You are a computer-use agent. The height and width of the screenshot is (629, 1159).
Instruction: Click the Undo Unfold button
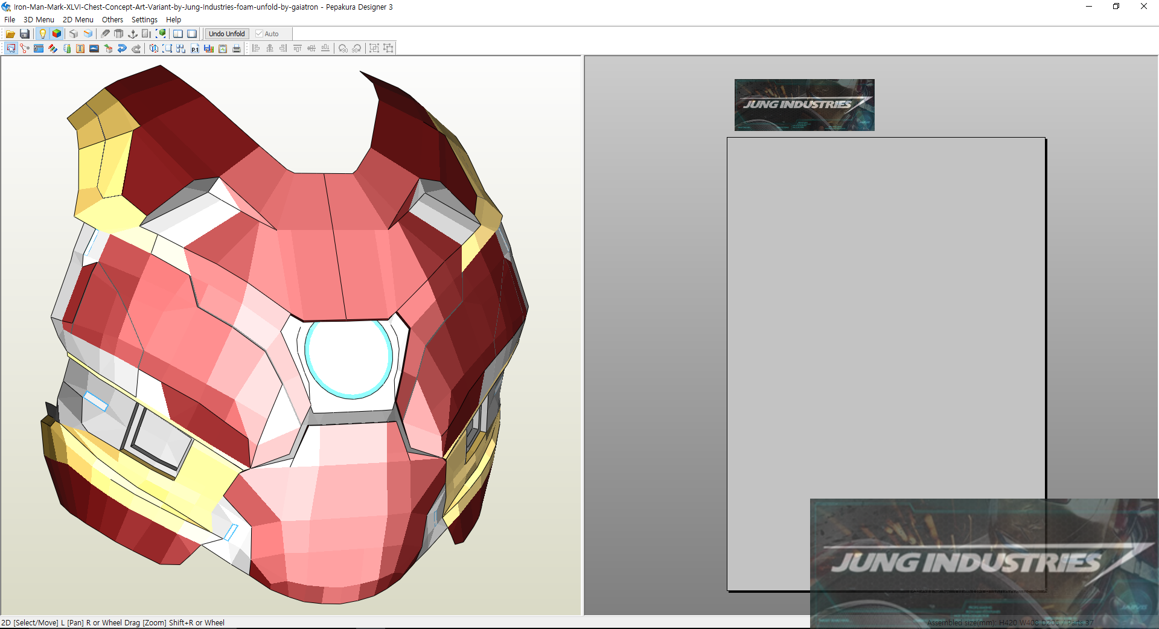pos(227,34)
